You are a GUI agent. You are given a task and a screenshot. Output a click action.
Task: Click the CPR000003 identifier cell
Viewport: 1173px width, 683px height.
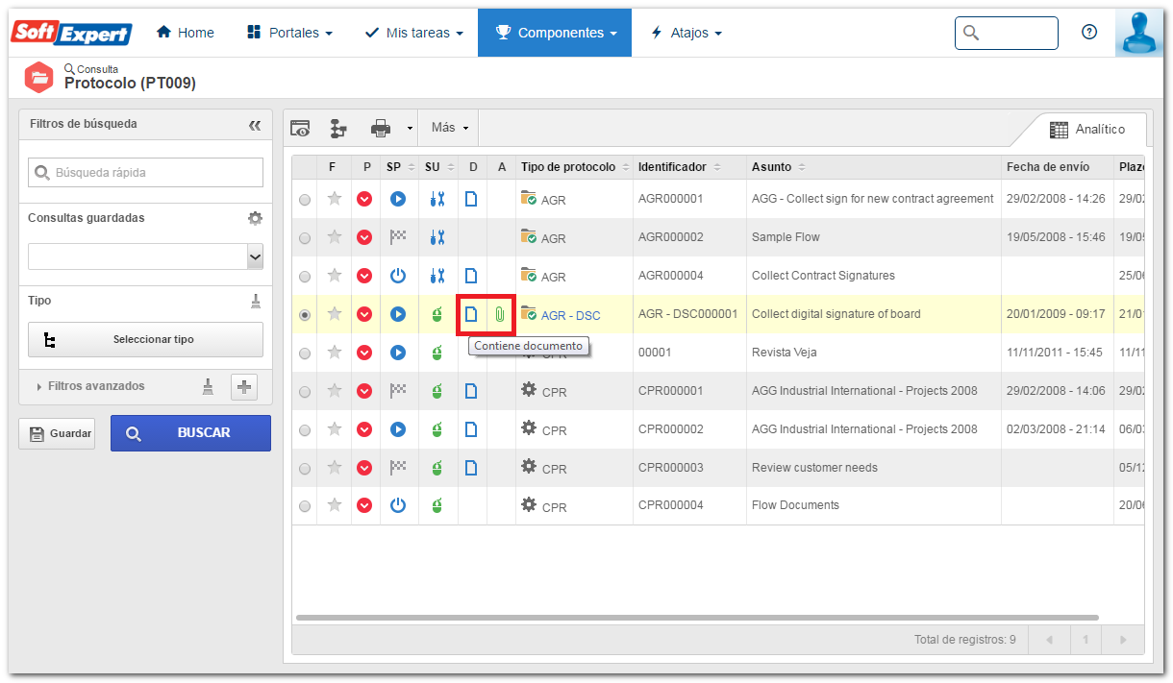[x=689, y=468]
